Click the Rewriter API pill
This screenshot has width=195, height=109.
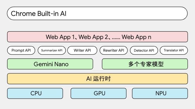pyautogui.click(x=113, y=50)
